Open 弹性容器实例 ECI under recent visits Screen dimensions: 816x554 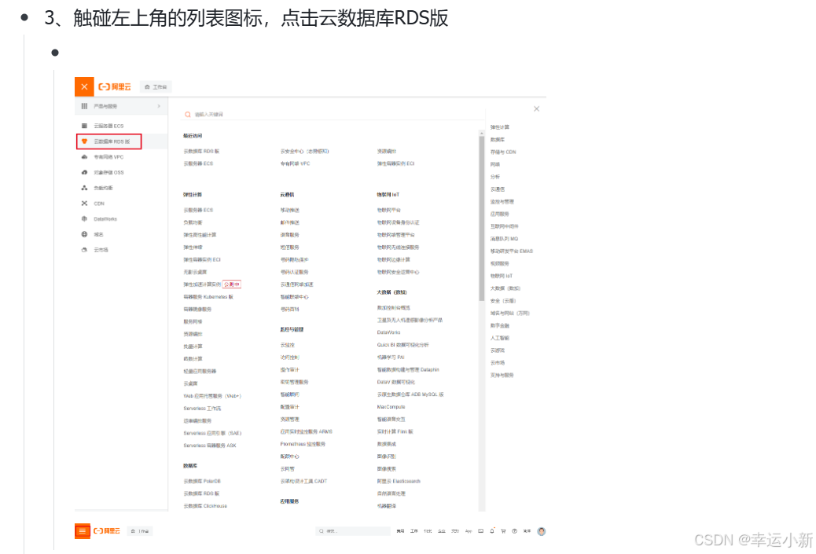coord(395,164)
